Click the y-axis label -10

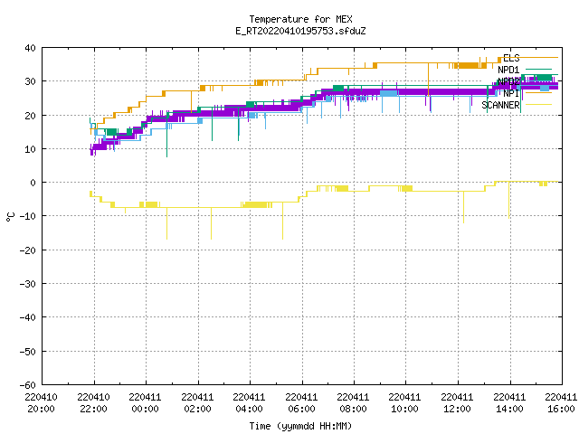pyautogui.click(x=28, y=216)
